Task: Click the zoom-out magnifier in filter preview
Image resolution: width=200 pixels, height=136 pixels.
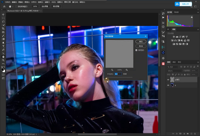Action: 112,70
